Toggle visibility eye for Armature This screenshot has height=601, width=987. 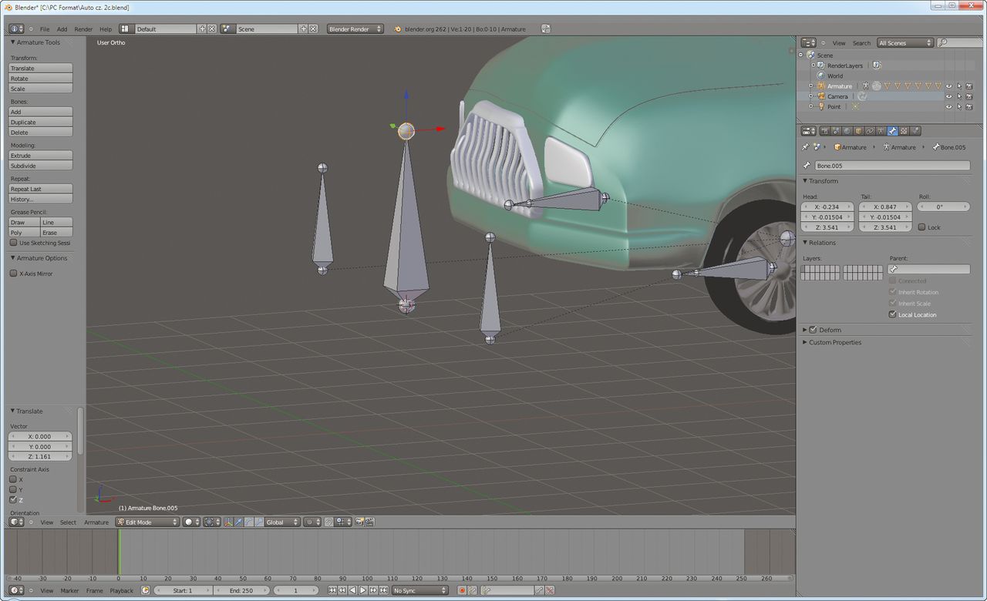pos(949,86)
